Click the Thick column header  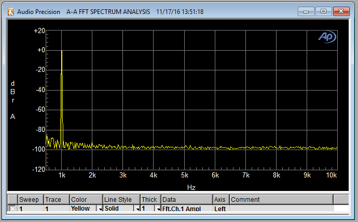[150, 199]
